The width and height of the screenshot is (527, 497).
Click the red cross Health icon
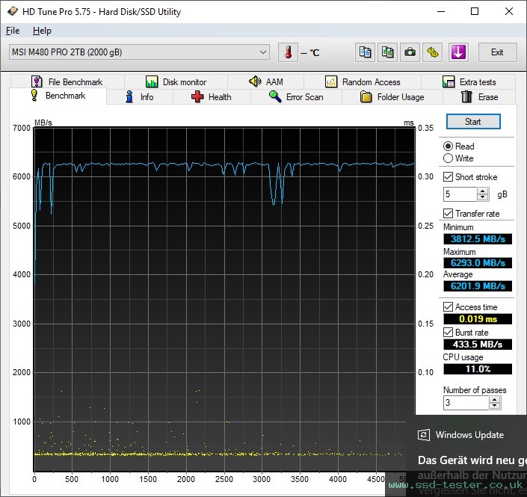pos(197,96)
